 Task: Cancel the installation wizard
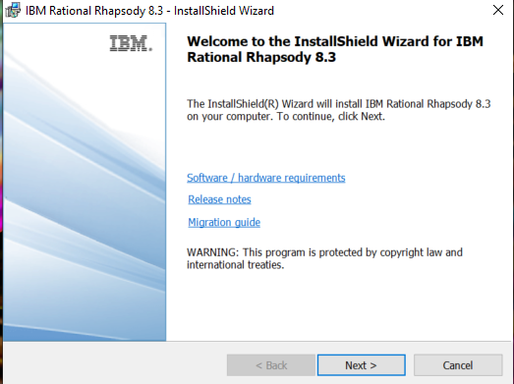458,365
